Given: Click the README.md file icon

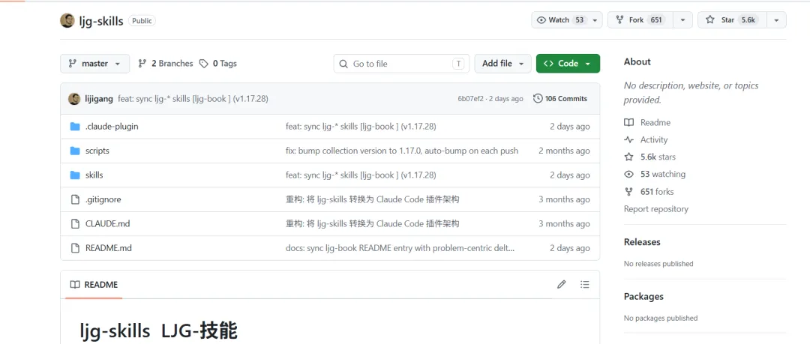Looking at the screenshot, I should 75,248.
